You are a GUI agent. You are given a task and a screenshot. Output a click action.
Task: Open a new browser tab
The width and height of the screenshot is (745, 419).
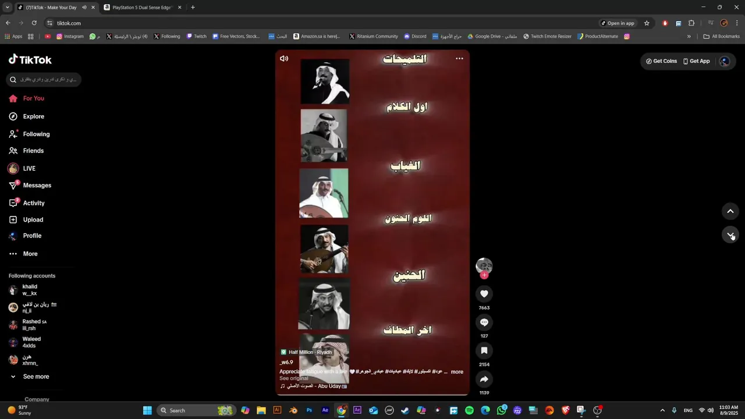193,8
